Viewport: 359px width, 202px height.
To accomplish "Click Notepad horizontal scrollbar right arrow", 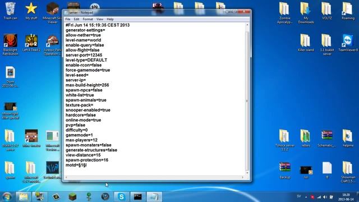I will 243,177.
